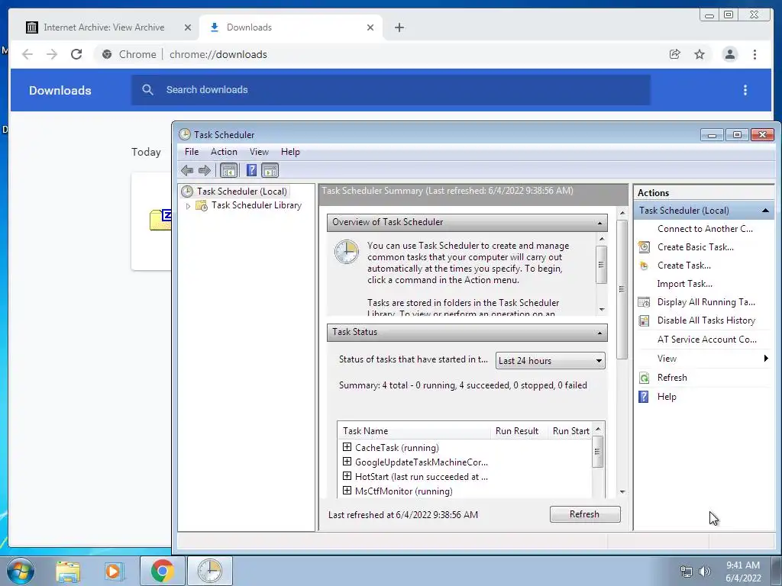This screenshot has width=782, height=586.
Task: Toggle Show/Hide Action Pane toolbar icon
Action: coord(270,171)
